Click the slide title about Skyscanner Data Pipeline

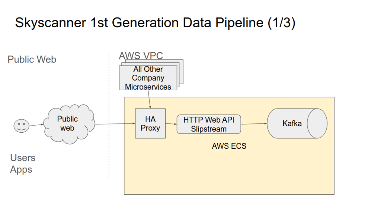pos(155,23)
